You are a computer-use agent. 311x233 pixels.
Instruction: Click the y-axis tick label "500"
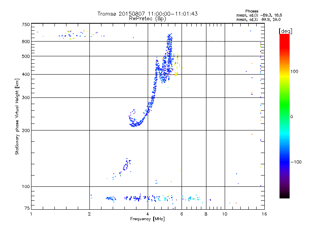coord(26,56)
